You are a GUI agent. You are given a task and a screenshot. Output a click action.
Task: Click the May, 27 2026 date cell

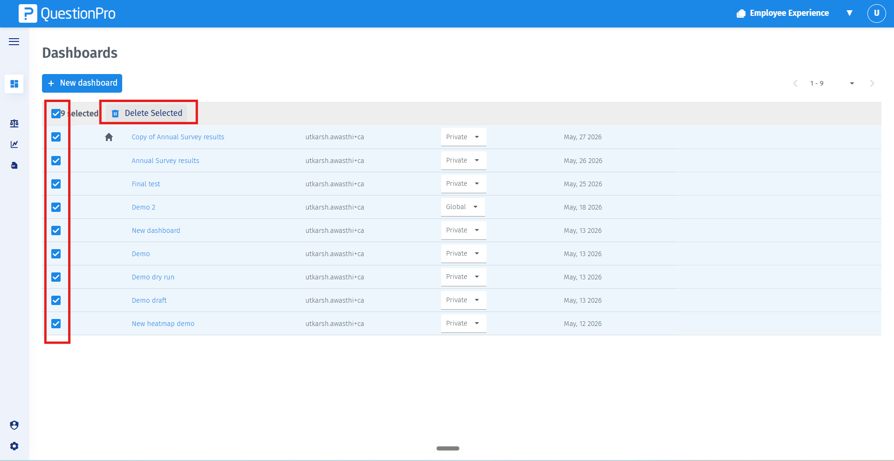[x=582, y=137]
